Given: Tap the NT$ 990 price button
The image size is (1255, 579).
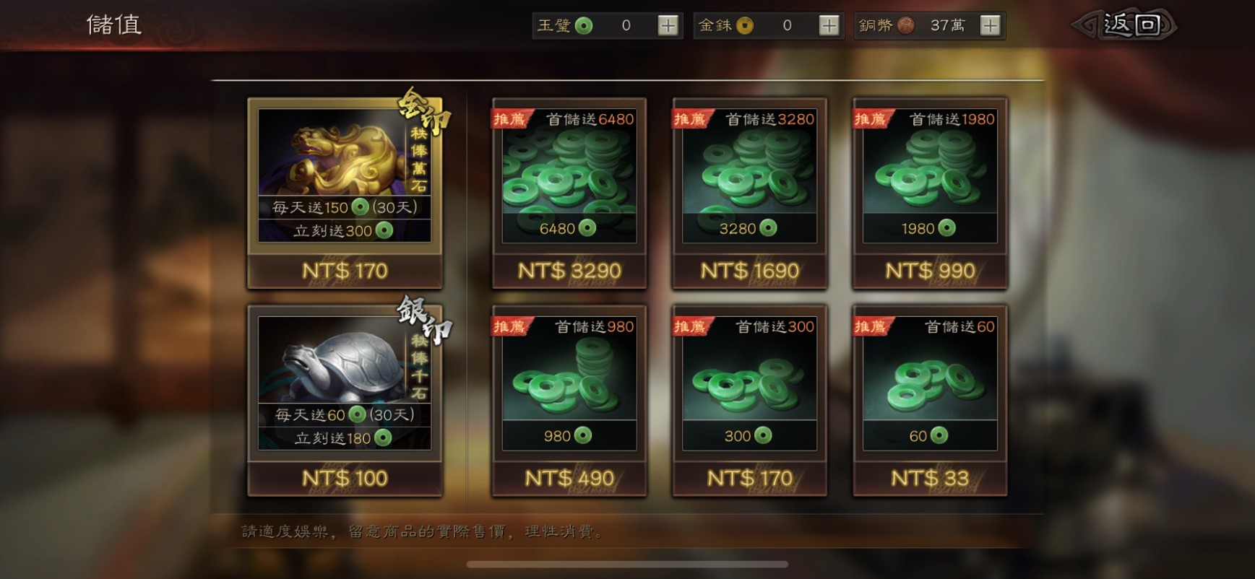Looking at the screenshot, I should 930,271.
